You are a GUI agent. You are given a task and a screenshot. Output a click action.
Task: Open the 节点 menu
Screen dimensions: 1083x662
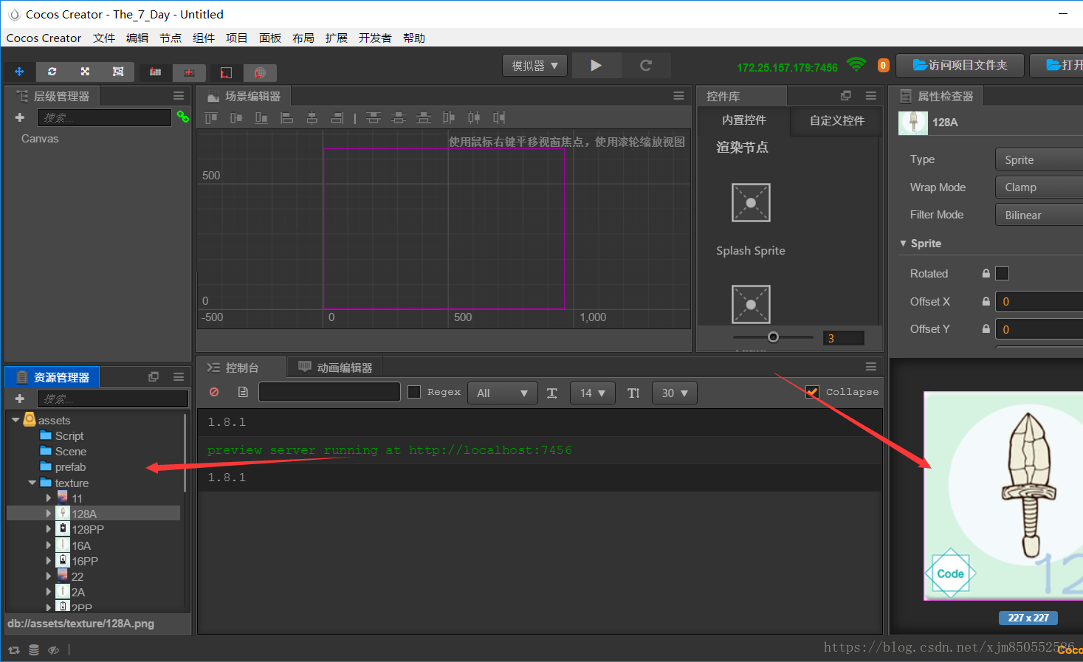click(171, 38)
